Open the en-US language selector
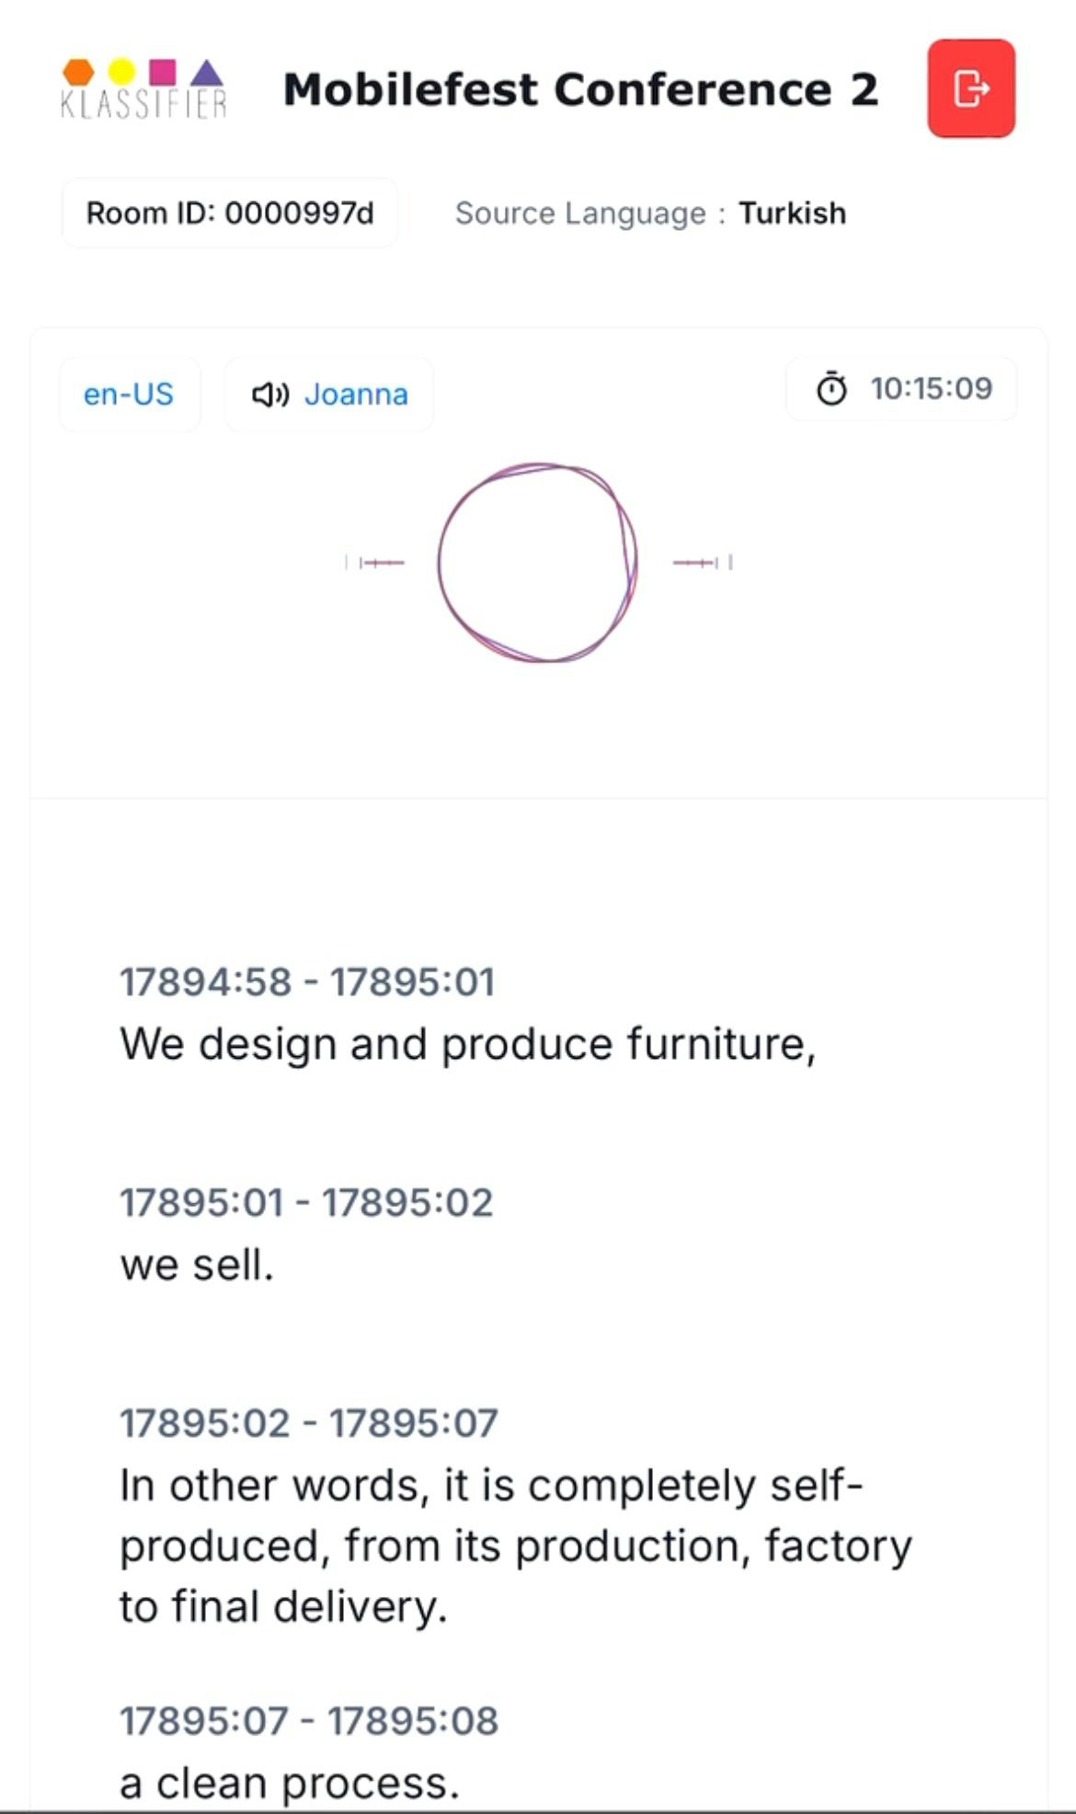This screenshot has width=1076, height=1814. [129, 395]
